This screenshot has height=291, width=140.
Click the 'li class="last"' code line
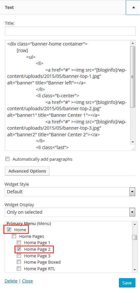coord(52,147)
